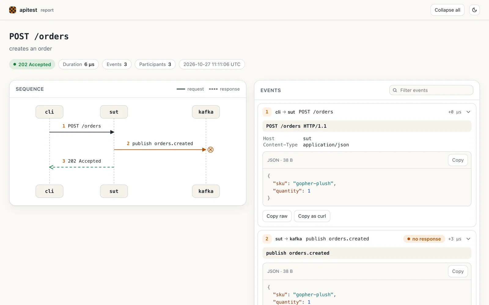Click the 'creates an order' description

click(31, 48)
